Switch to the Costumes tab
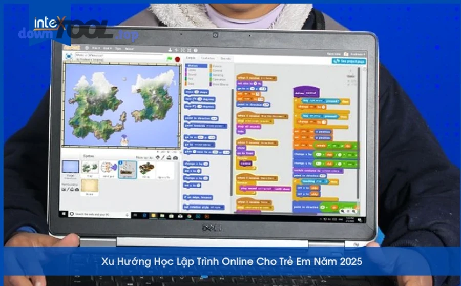 tap(207, 58)
